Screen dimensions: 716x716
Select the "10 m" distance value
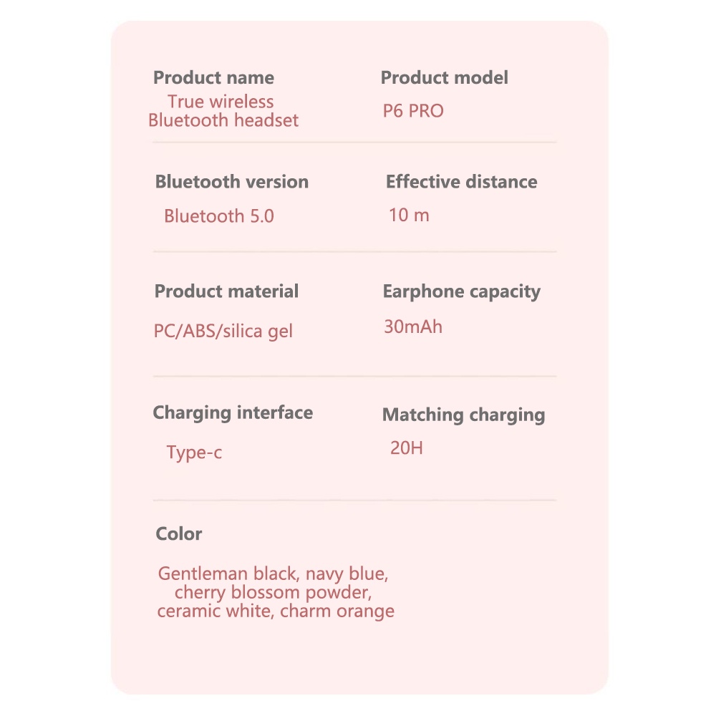pos(409,215)
